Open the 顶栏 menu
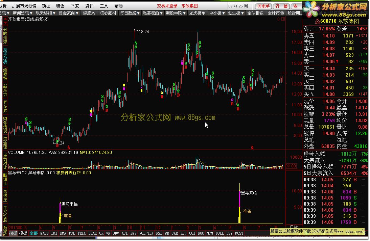 coord(46,6)
